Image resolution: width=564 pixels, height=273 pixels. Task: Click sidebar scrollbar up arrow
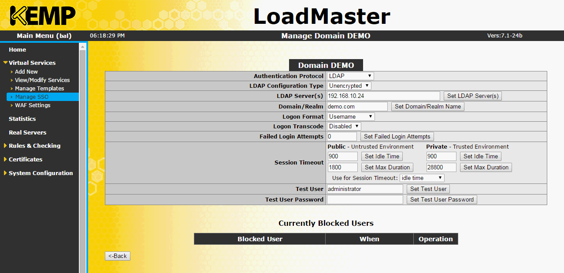[82, 46]
